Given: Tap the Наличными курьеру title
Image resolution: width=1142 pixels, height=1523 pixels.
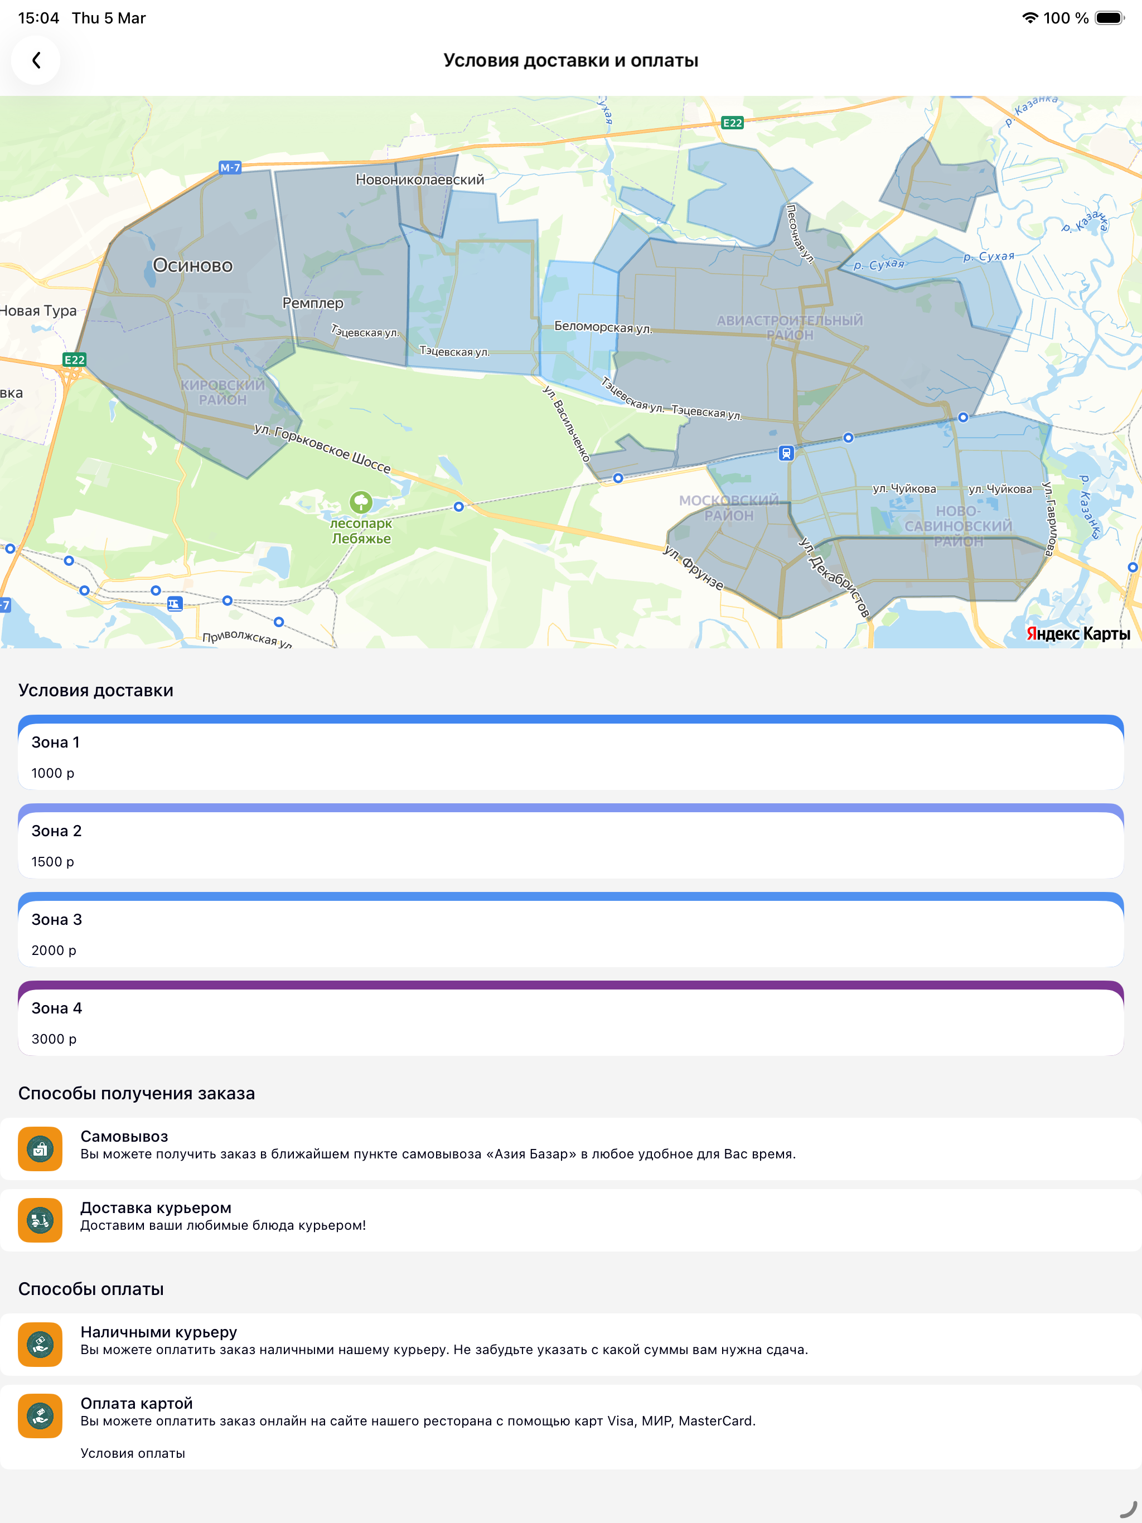Looking at the screenshot, I should (158, 1332).
